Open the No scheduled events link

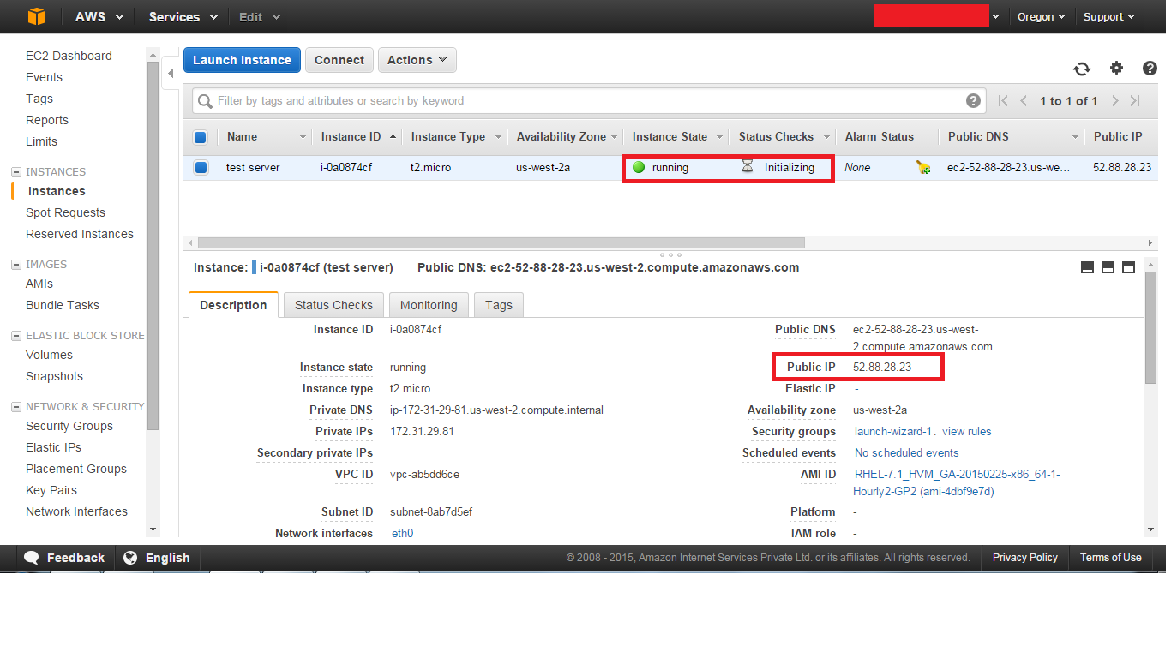click(x=906, y=453)
